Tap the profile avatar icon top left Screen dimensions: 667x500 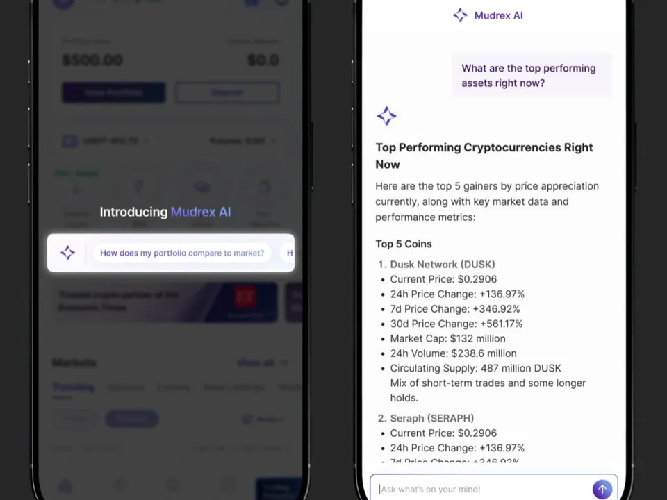[x=64, y=3]
